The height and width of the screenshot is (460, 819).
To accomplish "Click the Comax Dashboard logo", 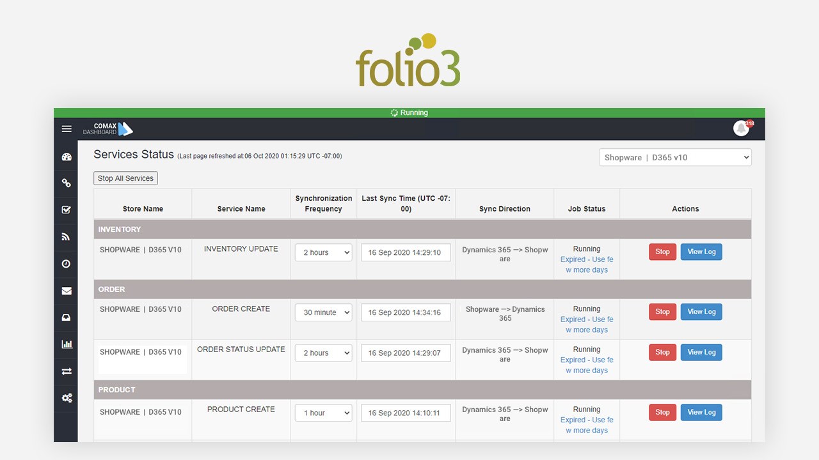I will (x=107, y=129).
